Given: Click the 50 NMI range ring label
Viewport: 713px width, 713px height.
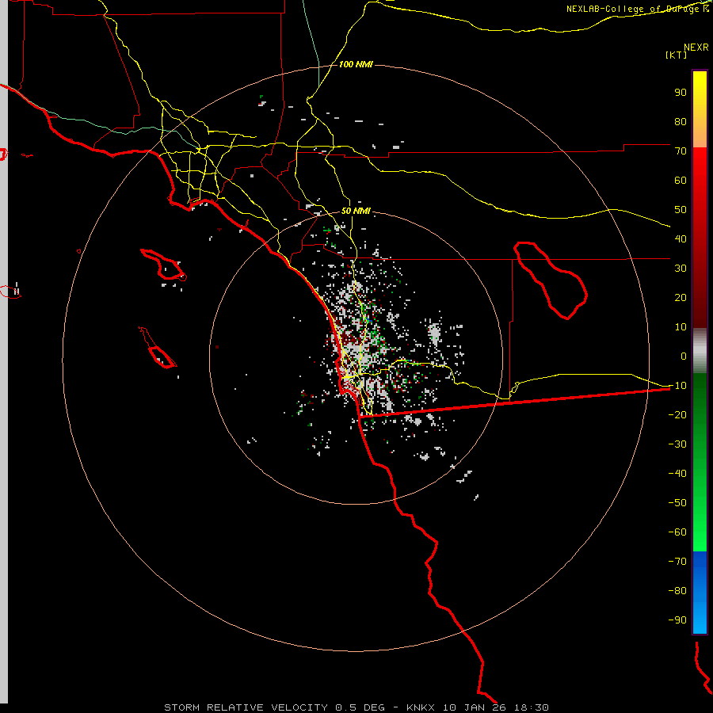Looking at the screenshot, I should [x=356, y=211].
